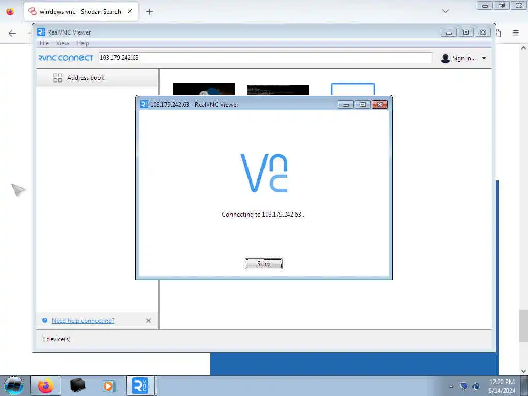528x396 pixels.
Task: Click Firefox in the taskbar
Action: 46,386
